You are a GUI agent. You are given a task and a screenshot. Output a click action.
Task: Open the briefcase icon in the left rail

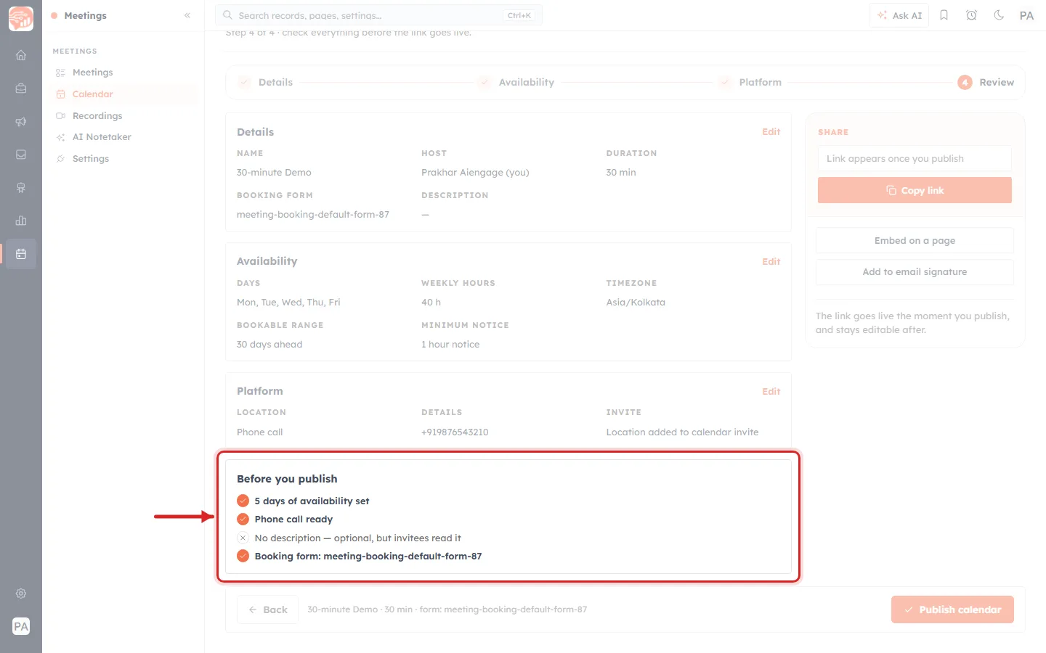pyautogui.click(x=21, y=89)
